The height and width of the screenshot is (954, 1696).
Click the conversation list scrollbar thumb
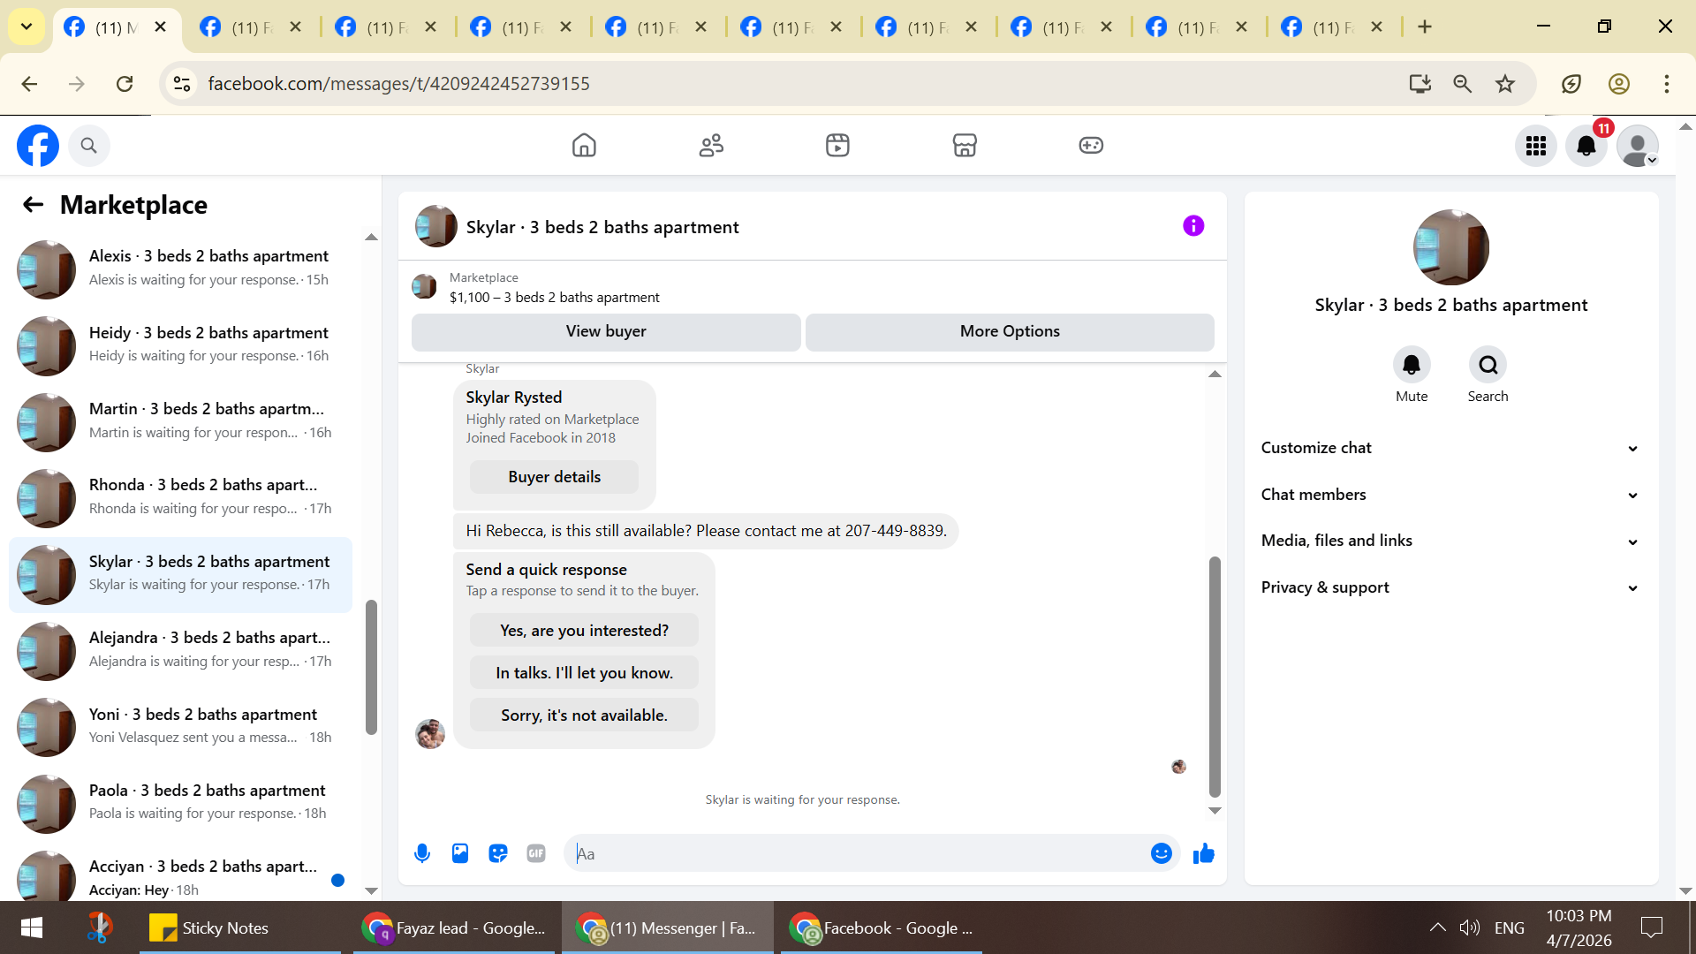tap(371, 667)
